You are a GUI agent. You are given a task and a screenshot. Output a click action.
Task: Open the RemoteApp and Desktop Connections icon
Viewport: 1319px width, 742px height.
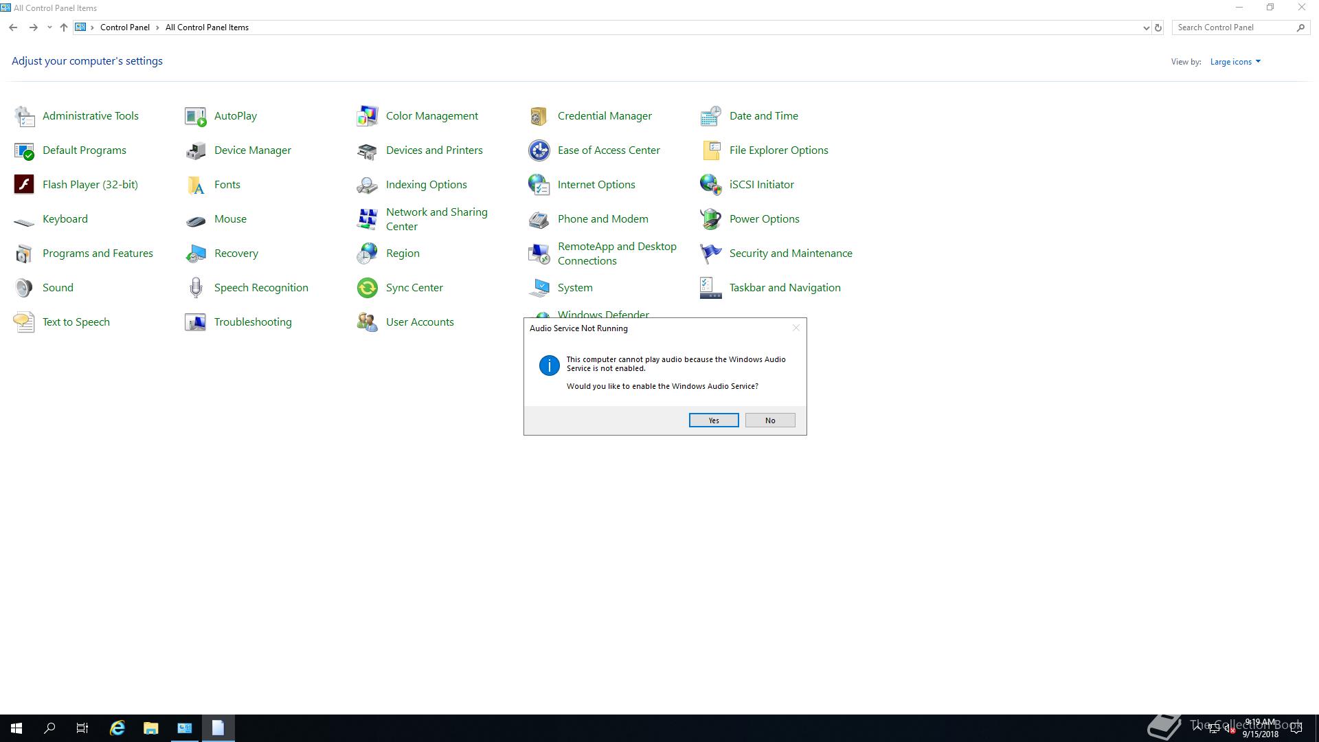[539, 254]
